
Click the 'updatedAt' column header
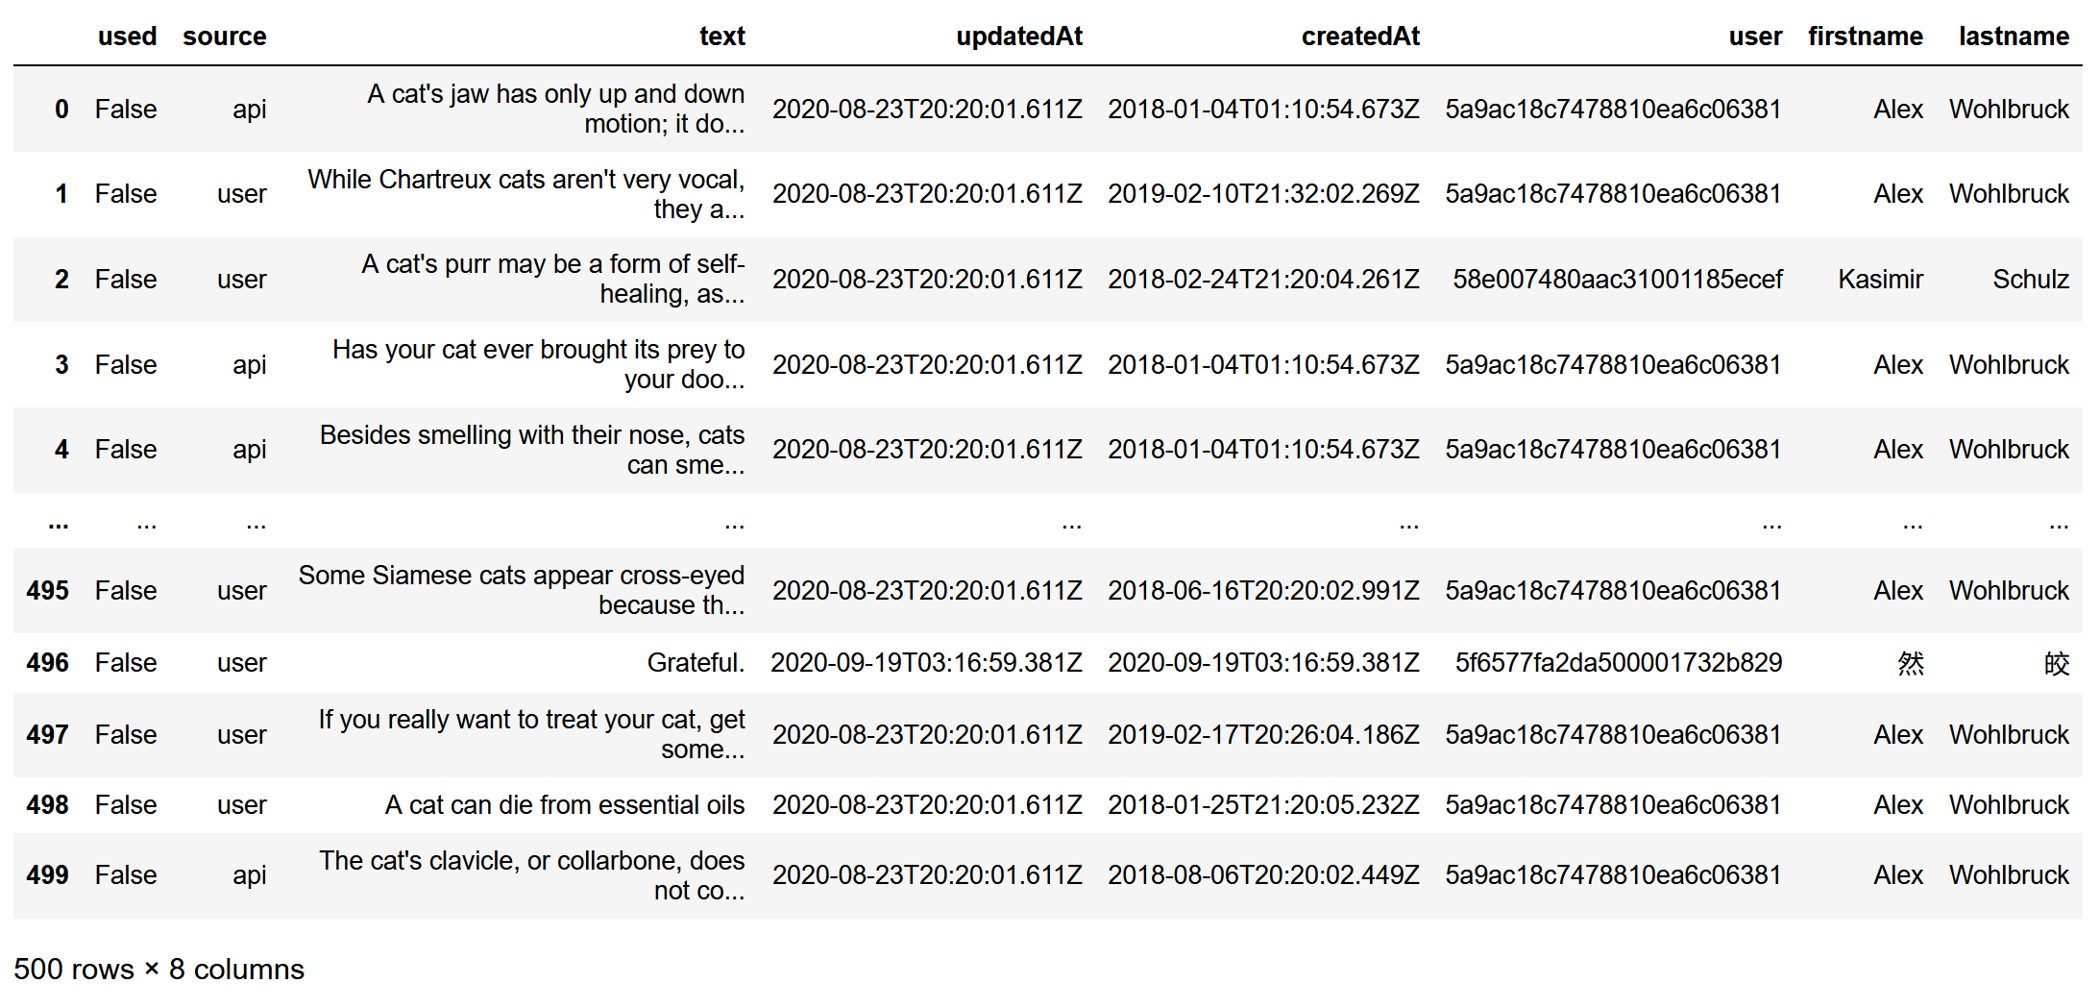[1019, 37]
